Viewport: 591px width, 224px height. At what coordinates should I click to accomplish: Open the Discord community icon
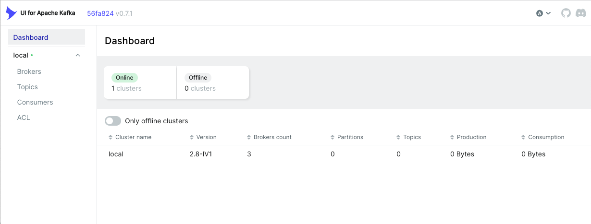pyautogui.click(x=580, y=13)
